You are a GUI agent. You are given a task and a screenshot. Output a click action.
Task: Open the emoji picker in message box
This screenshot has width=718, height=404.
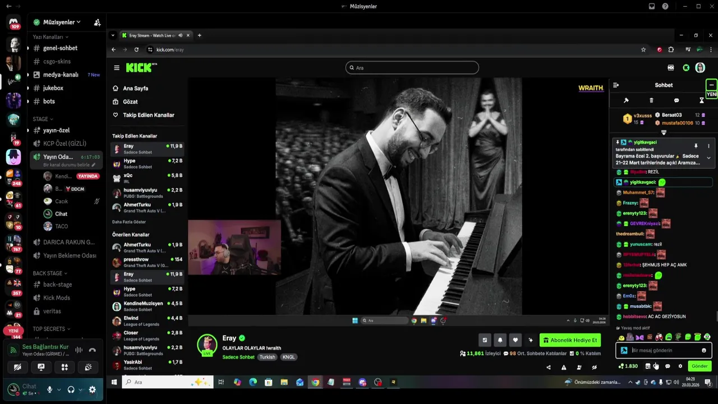click(704, 351)
